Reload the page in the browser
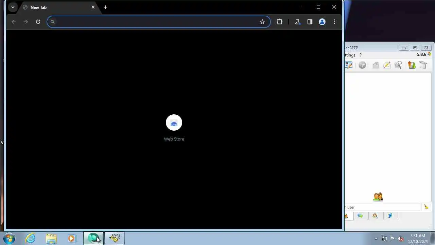Image resolution: width=435 pixels, height=245 pixels. click(x=38, y=22)
